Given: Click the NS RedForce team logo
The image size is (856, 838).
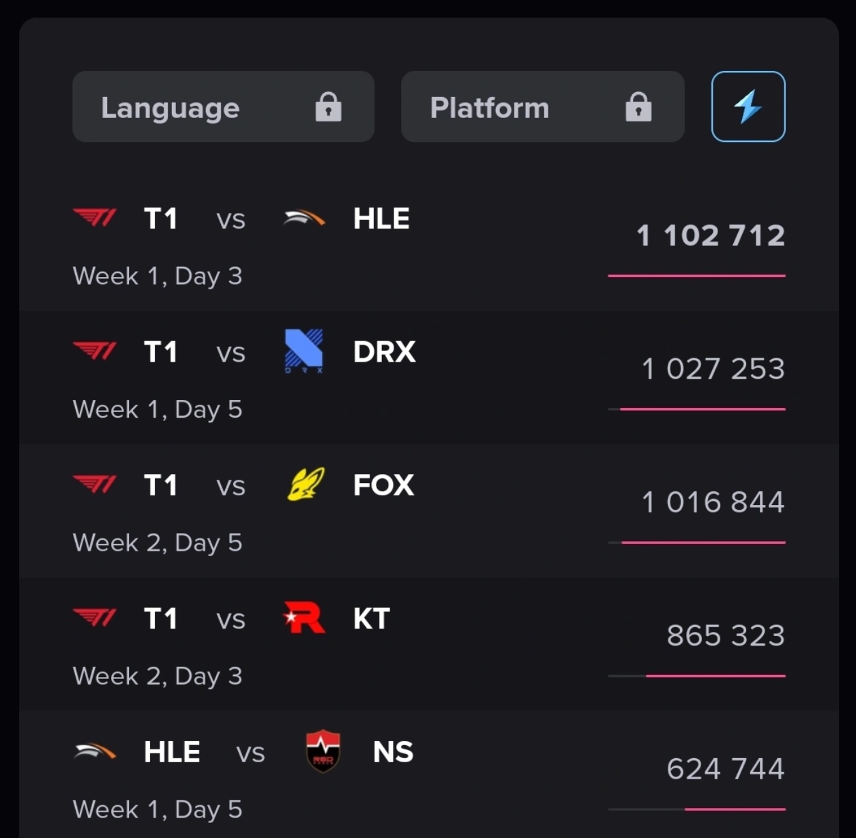Looking at the screenshot, I should 323,751.
